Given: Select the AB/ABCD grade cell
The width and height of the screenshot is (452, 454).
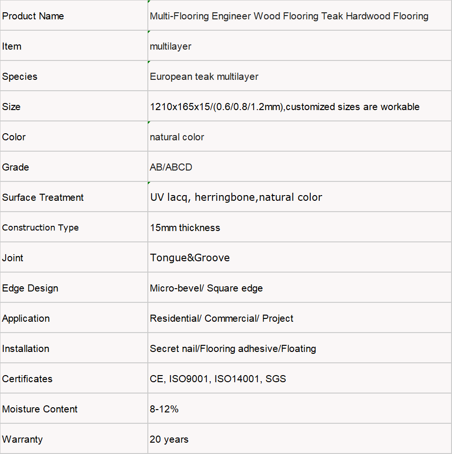Looking at the screenshot, I should (299, 167).
